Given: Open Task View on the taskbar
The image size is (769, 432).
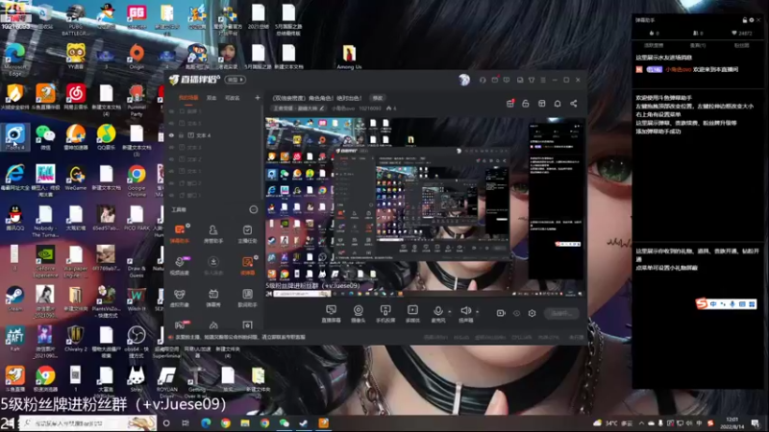Looking at the screenshot, I should click(186, 423).
